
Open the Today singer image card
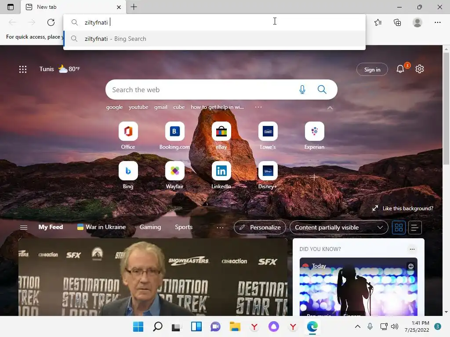(359, 287)
